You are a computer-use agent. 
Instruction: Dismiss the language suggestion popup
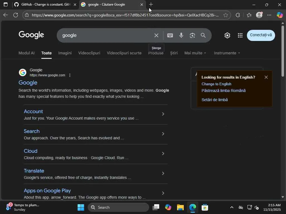tap(266, 77)
